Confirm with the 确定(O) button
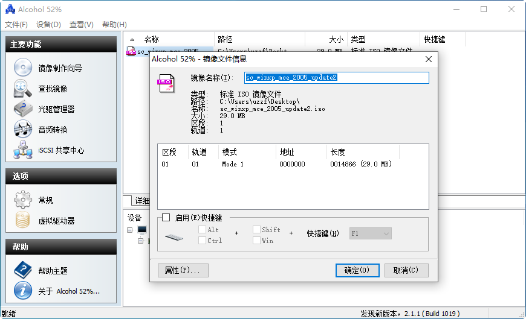Screen dimensions: 526x319 click(x=357, y=271)
